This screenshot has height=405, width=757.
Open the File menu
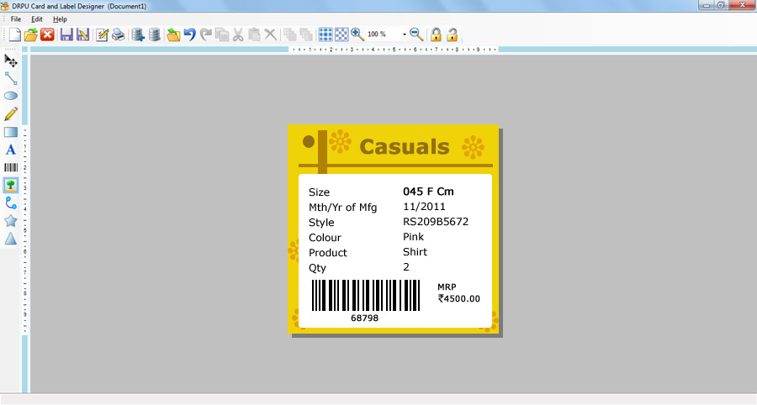(16, 19)
